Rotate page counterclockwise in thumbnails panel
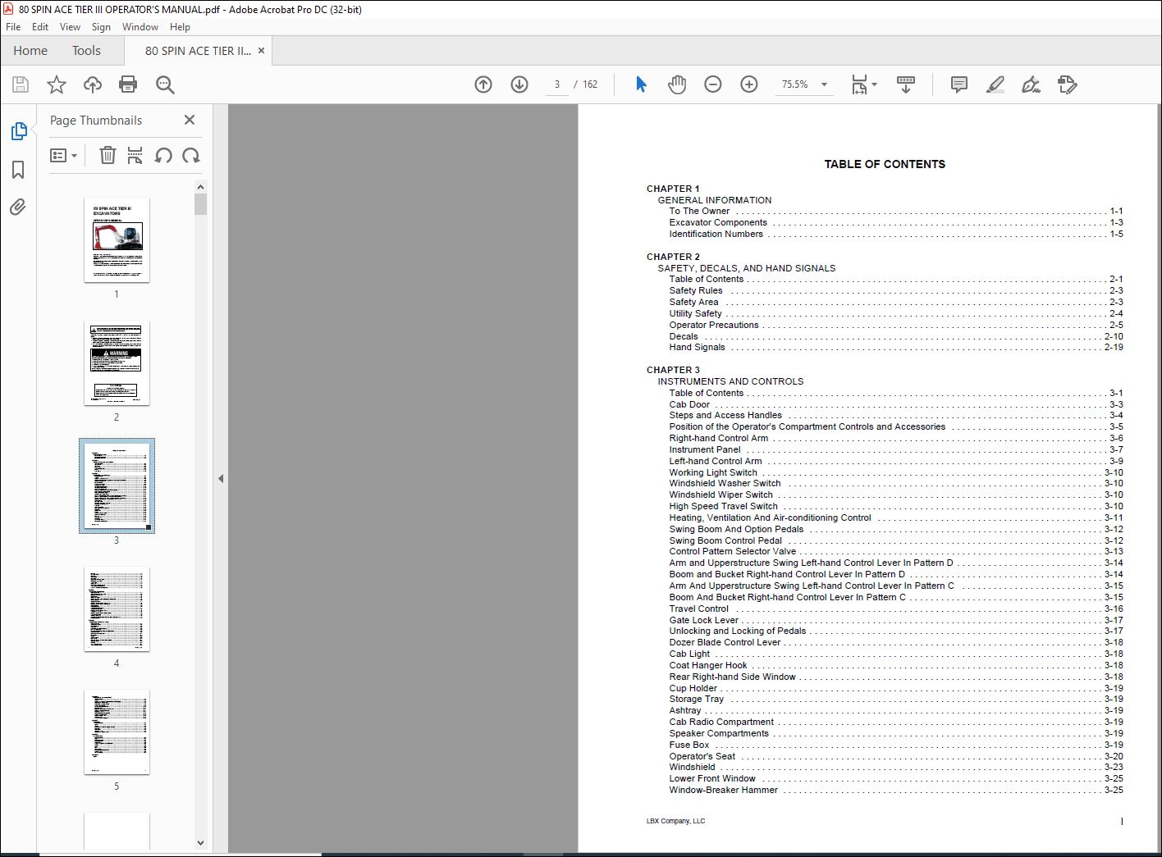 (x=163, y=155)
